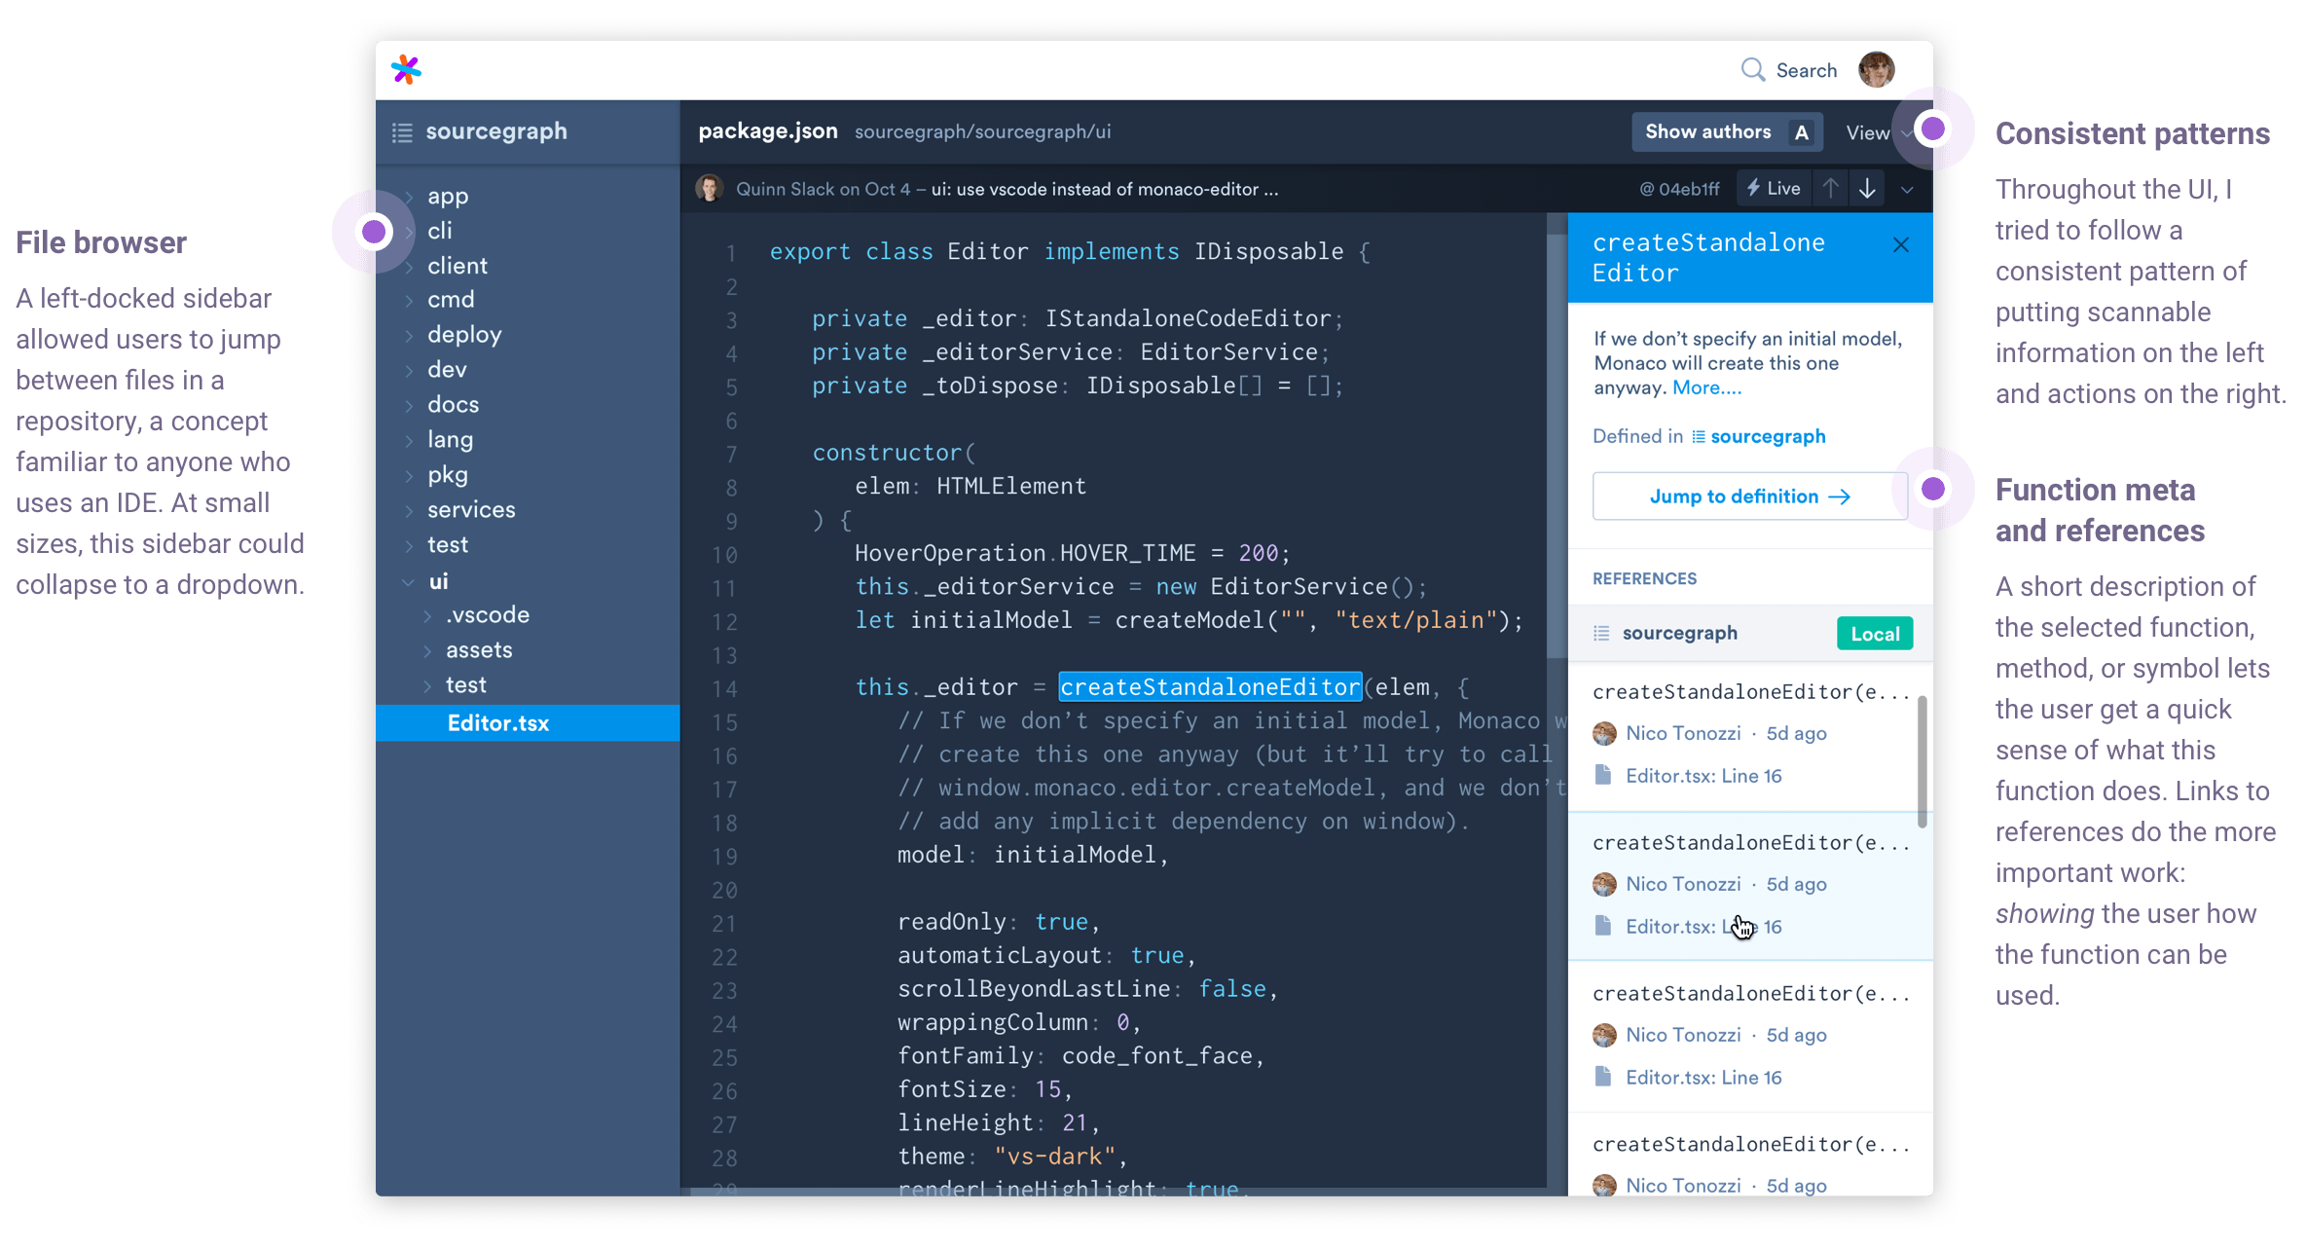The height and width of the screenshot is (1250, 2307).
Task: Click the Sourcegraph asterisk logo
Action: click(x=406, y=70)
